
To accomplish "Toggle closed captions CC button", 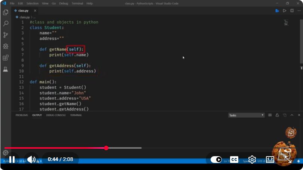I will pyautogui.click(x=234, y=160).
